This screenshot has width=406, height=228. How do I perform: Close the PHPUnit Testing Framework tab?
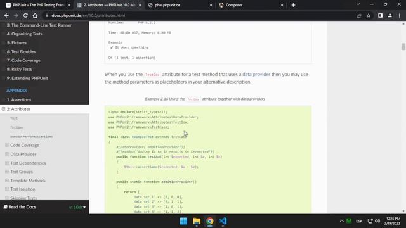(69, 5)
